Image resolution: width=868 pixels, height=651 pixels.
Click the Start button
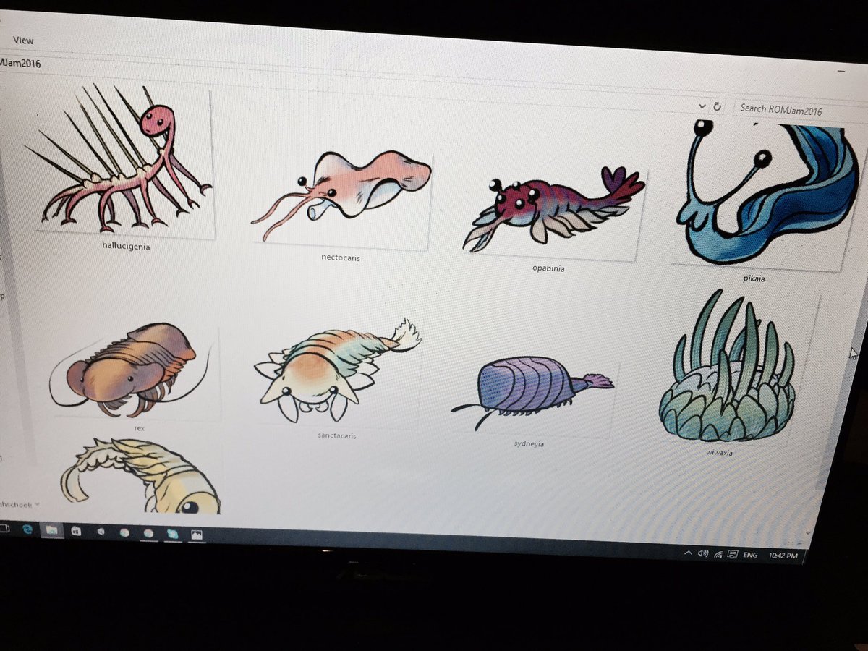[9, 530]
